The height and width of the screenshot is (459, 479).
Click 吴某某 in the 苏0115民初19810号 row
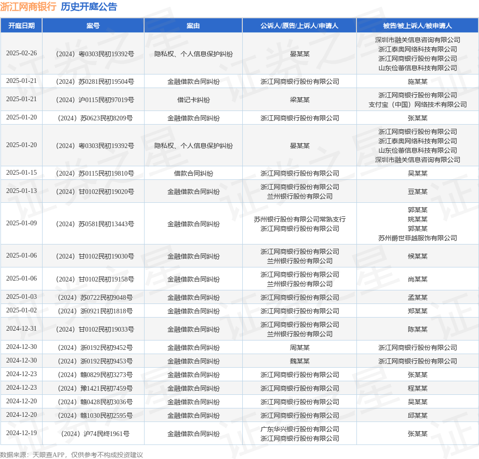[x=418, y=173]
